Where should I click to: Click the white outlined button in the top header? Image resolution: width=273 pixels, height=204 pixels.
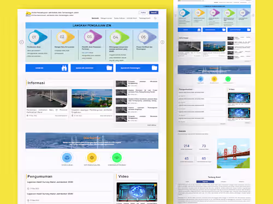coord(143,13)
